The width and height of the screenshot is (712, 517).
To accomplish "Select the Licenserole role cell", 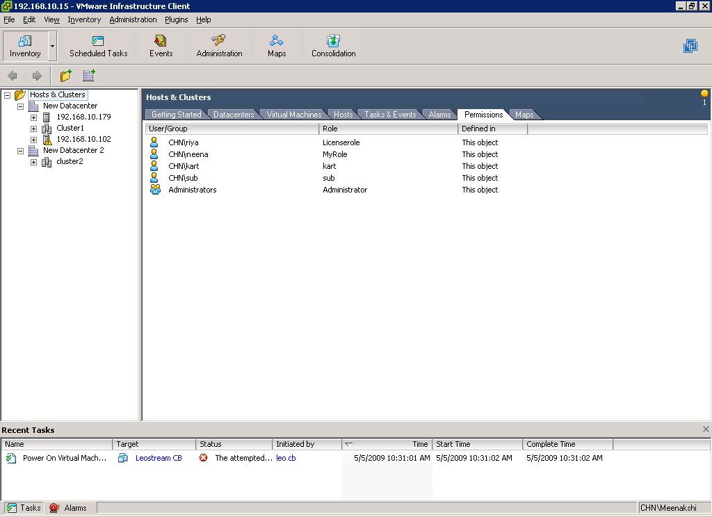I will tap(341, 142).
